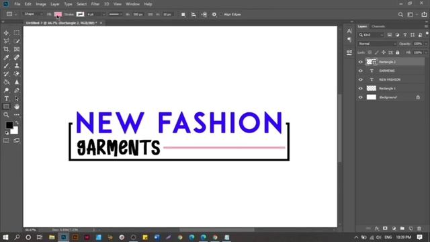The height and width of the screenshot is (242, 430).
Task: Open the Filter menu
Action: (x=95, y=4)
